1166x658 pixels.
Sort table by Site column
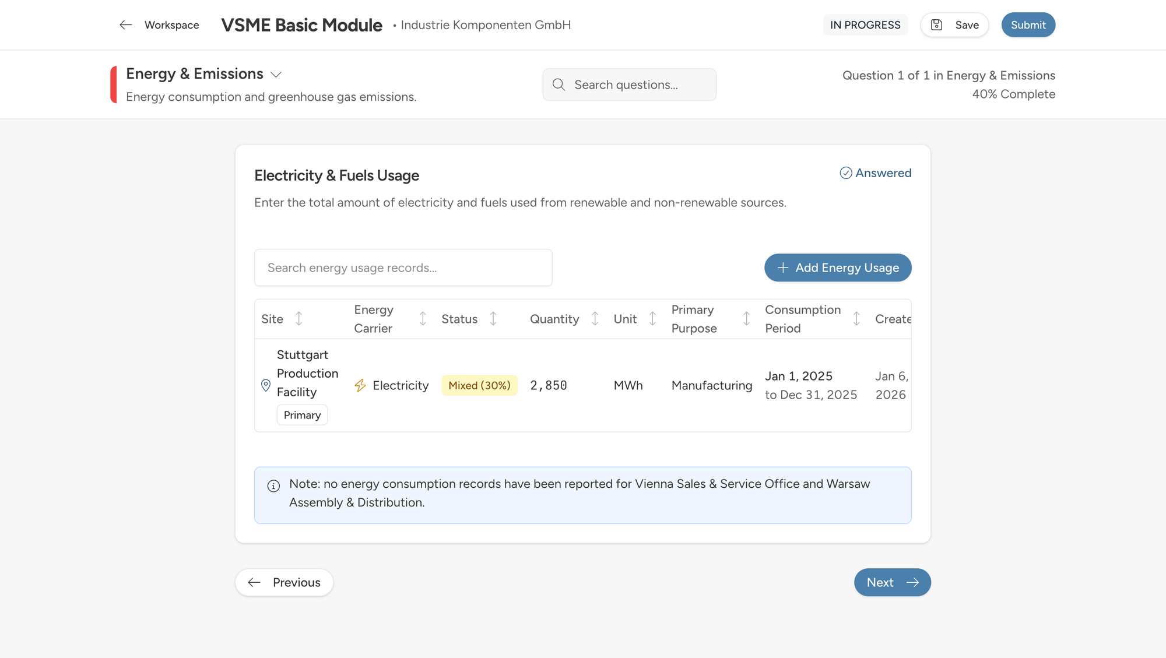[298, 319]
